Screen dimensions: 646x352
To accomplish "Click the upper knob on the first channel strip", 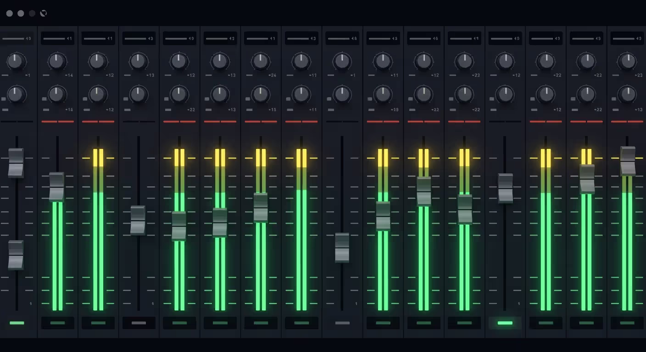I will [x=17, y=61].
